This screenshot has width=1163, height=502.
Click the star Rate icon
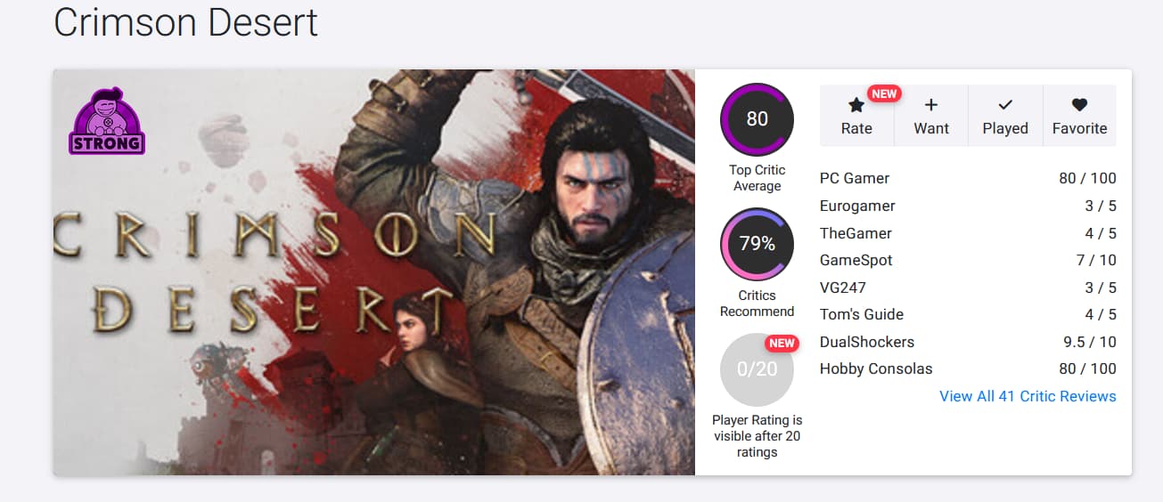[x=856, y=106]
